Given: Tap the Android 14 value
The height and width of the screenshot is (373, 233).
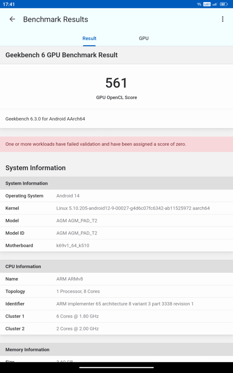Looking at the screenshot, I should (x=68, y=196).
